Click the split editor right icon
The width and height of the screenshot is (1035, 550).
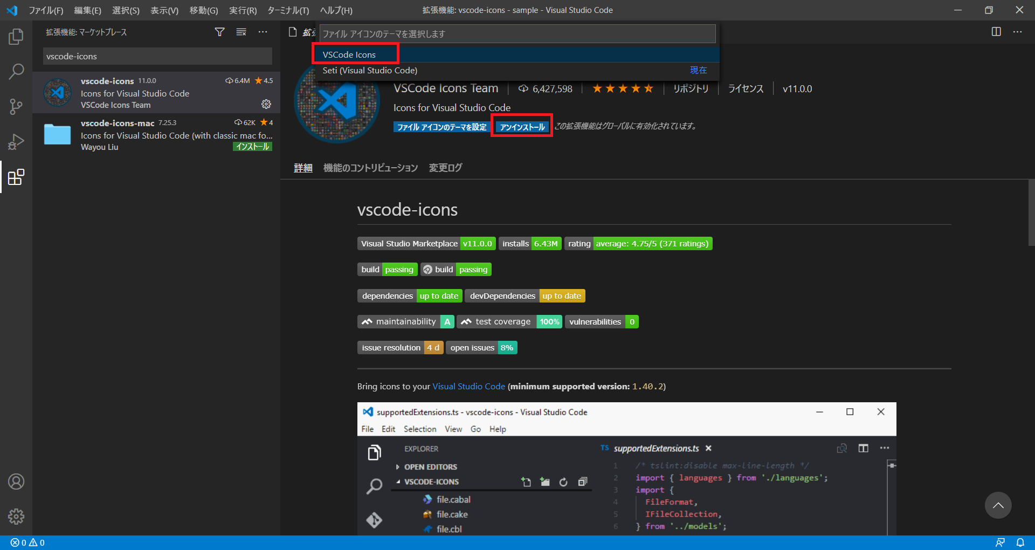click(x=996, y=32)
